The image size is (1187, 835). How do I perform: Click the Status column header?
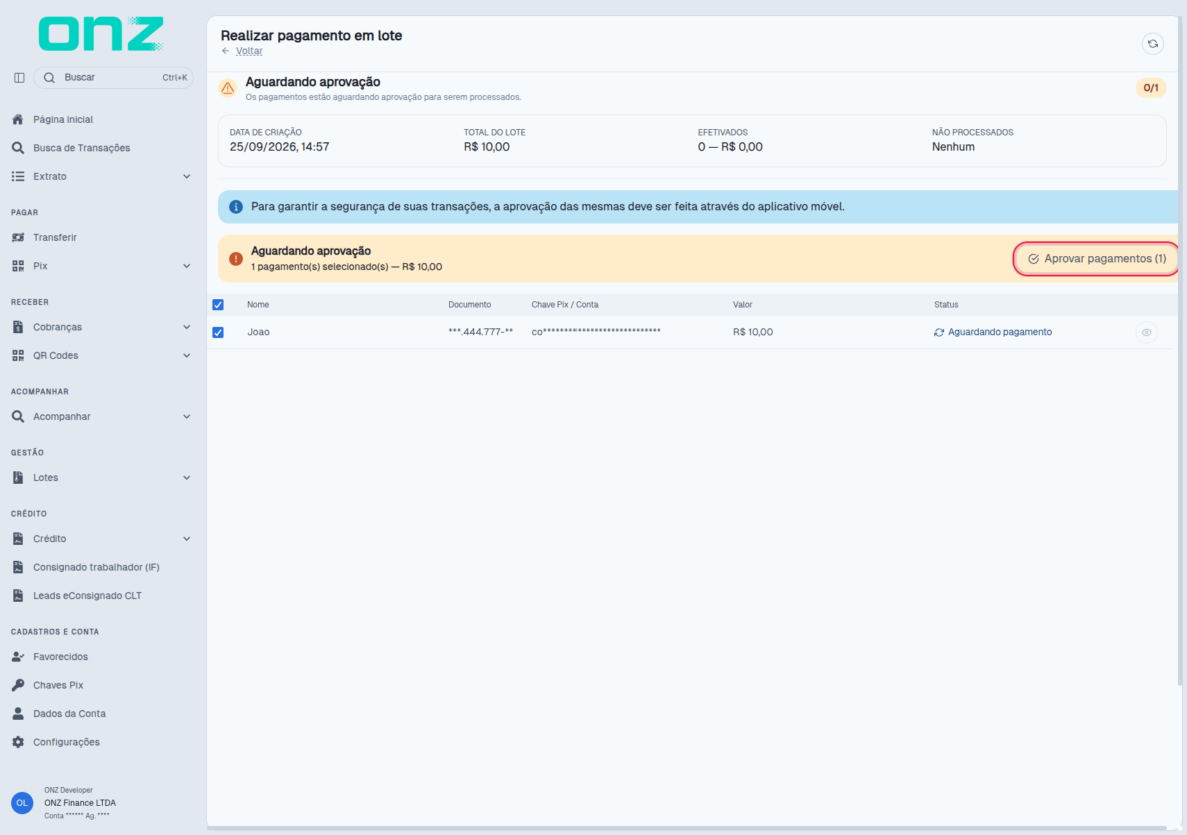pos(946,305)
